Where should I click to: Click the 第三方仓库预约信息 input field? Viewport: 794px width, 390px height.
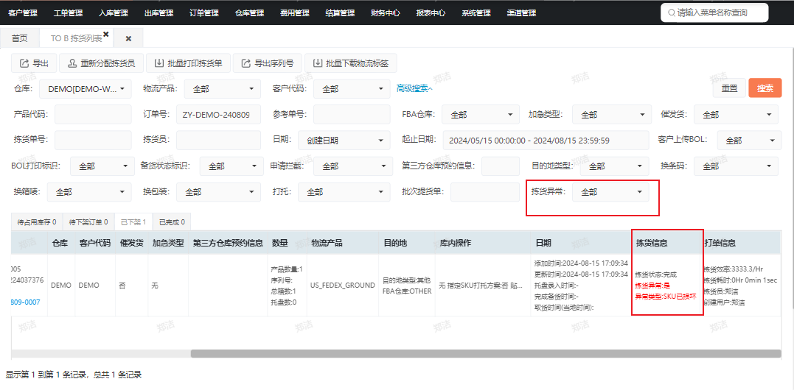pos(501,166)
